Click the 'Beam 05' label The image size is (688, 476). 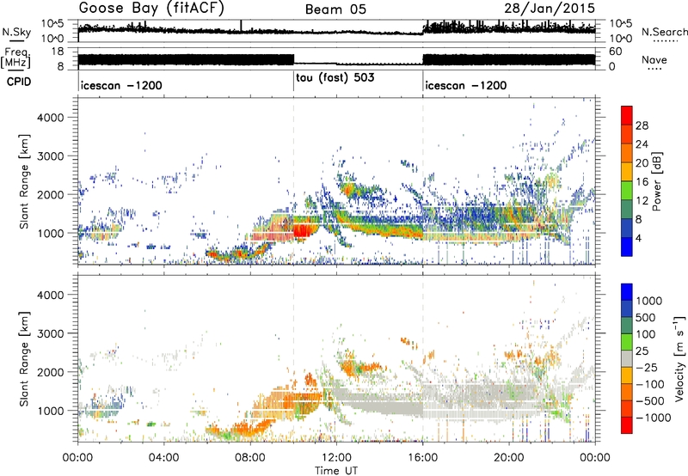point(335,9)
